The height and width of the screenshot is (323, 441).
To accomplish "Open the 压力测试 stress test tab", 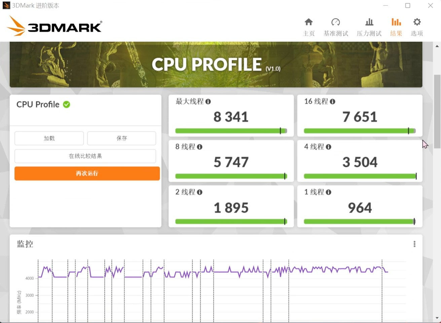I will [369, 27].
